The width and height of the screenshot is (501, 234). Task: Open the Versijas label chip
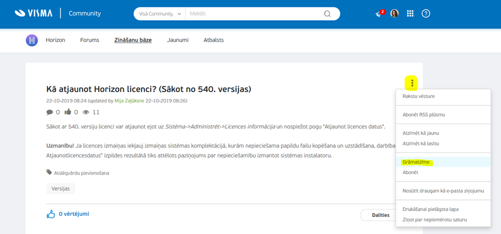(x=61, y=188)
